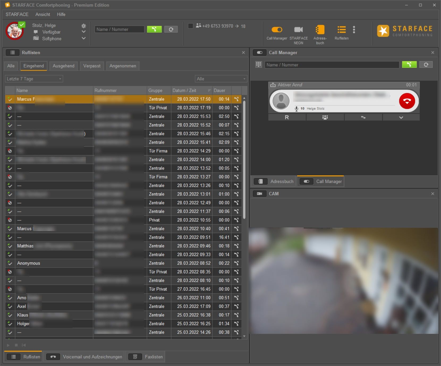Click the share icon in Aktiver Anruf header
Viewport: 441px width, 366px height.
click(273, 85)
